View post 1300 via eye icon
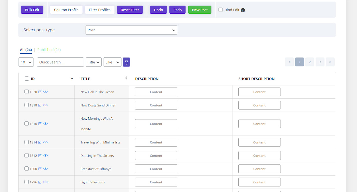The width and height of the screenshot is (357, 192). click(45, 169)
